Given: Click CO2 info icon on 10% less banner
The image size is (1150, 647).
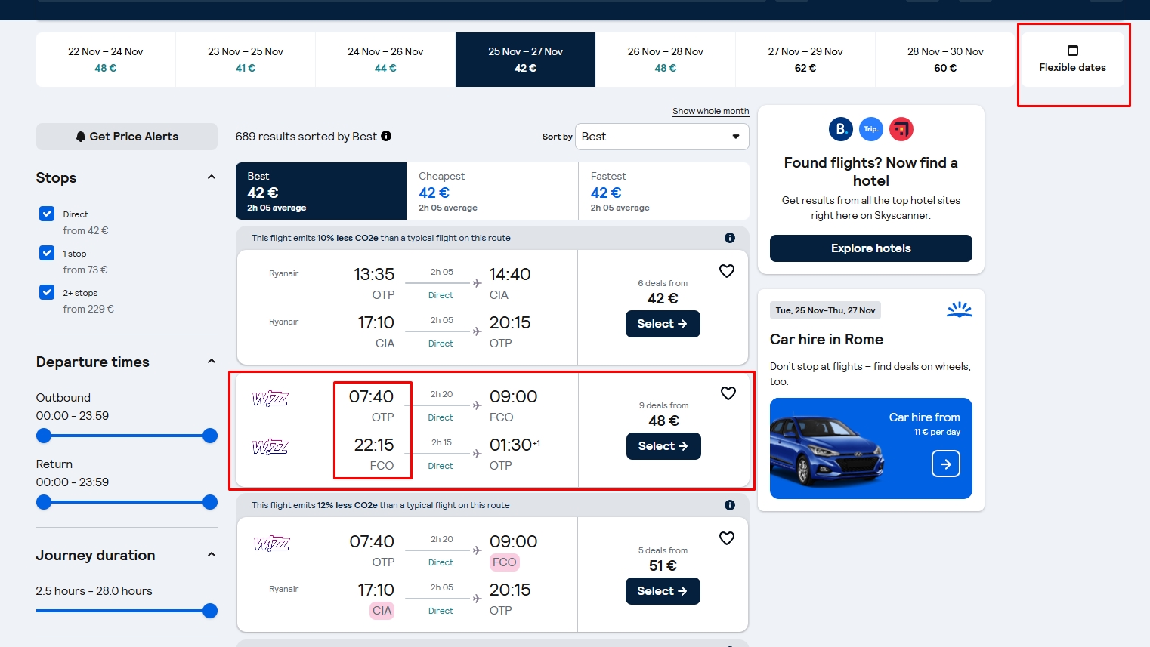Looking at the screenshot, I should (x=730, y=238).
